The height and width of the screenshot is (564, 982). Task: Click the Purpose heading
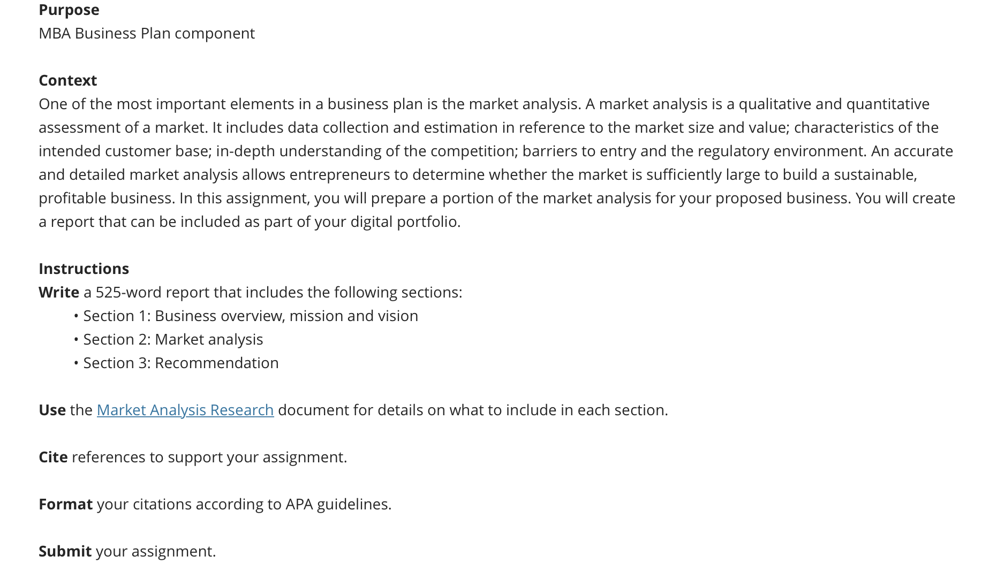click(x=69, y=10)
